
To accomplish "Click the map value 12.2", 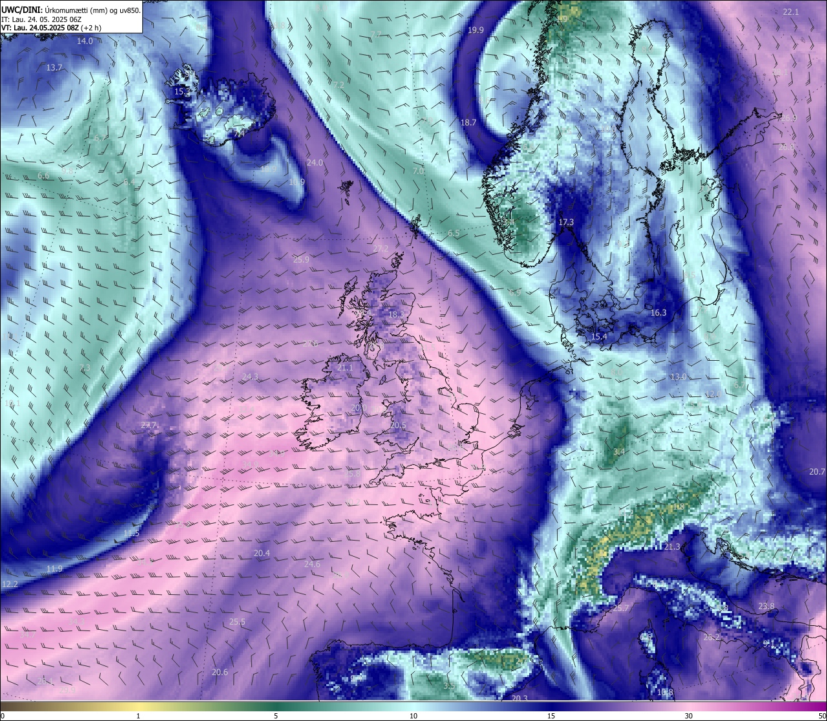I will click(10, 584).
